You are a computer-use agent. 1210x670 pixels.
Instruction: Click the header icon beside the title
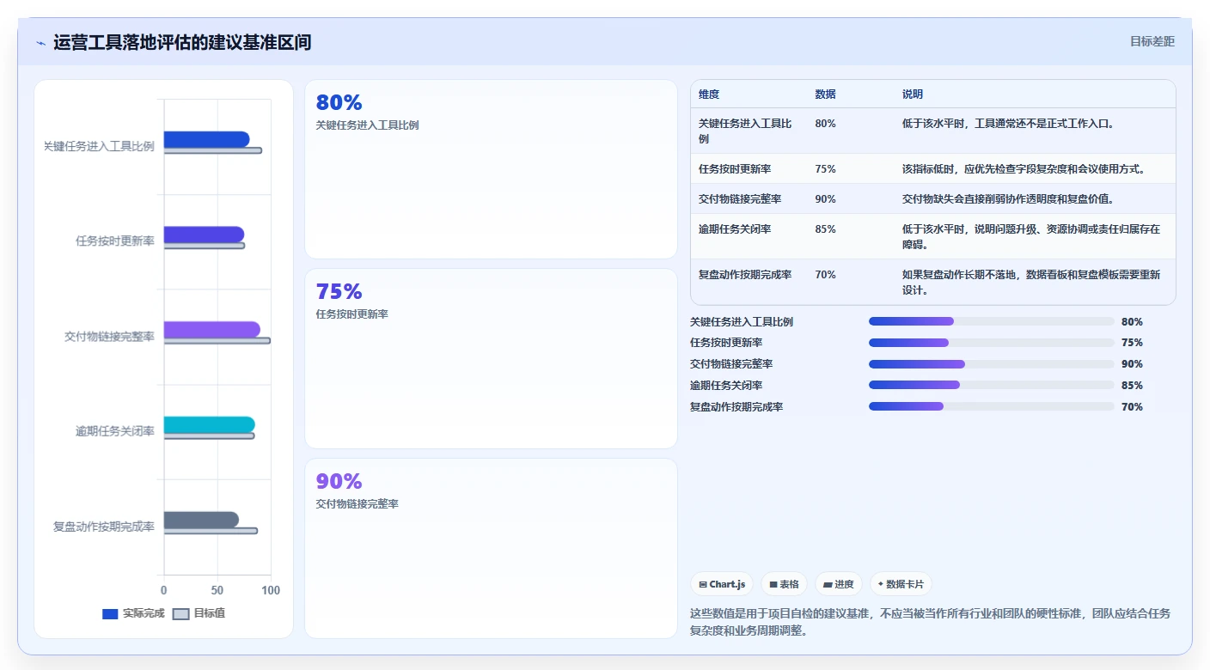click(x=40, y=43)
